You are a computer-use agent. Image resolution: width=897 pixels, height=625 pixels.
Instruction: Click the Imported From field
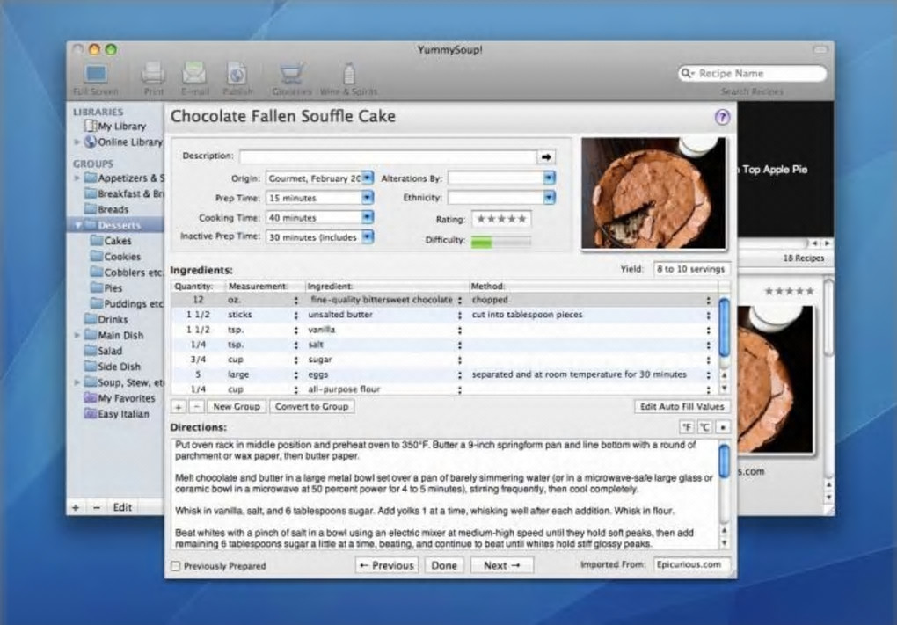click(x=691, y=564)
